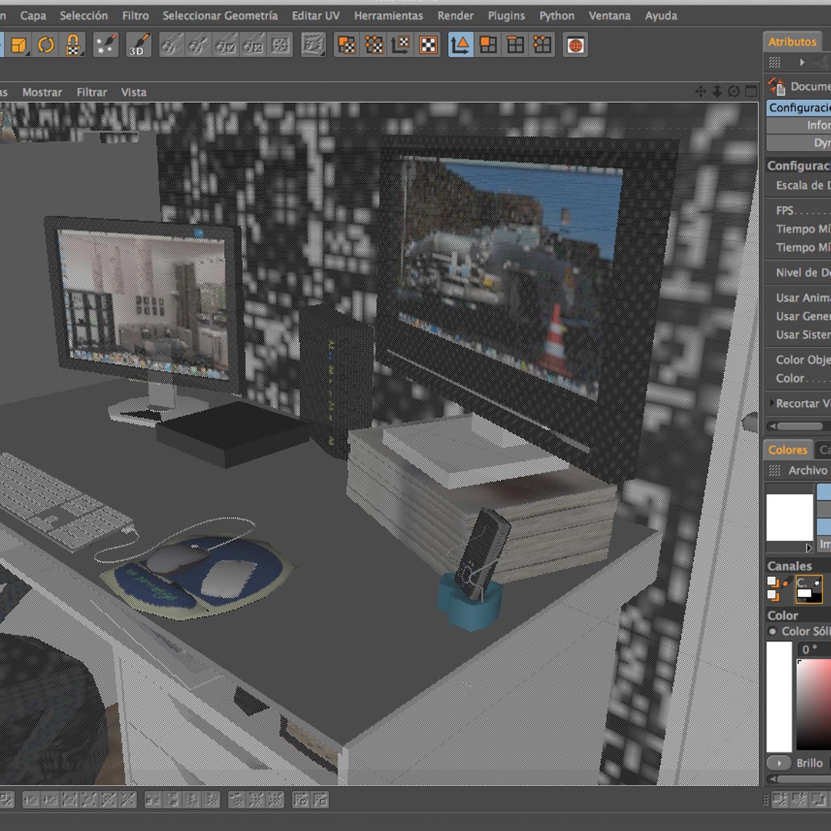Open the Filtro menu
Viewport: 831px width, 831px height.
coord(135,16)
